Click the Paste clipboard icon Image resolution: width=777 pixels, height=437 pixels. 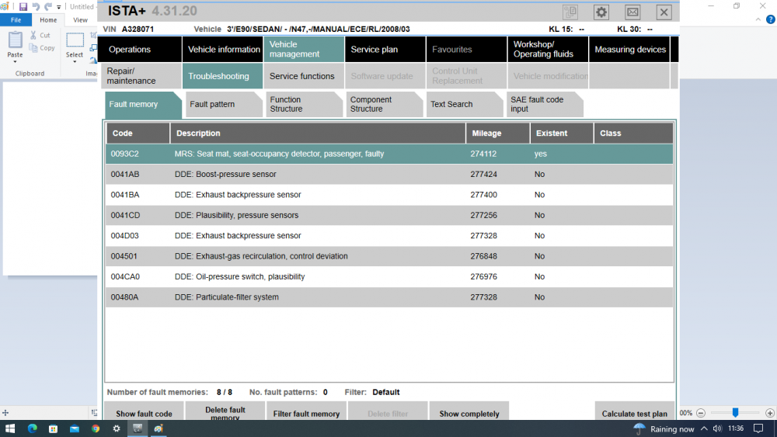pos(15,40)
